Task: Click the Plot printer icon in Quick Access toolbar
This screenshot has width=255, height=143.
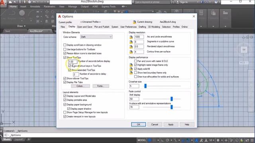Action: pyautogui.click(x=29, y=2)
